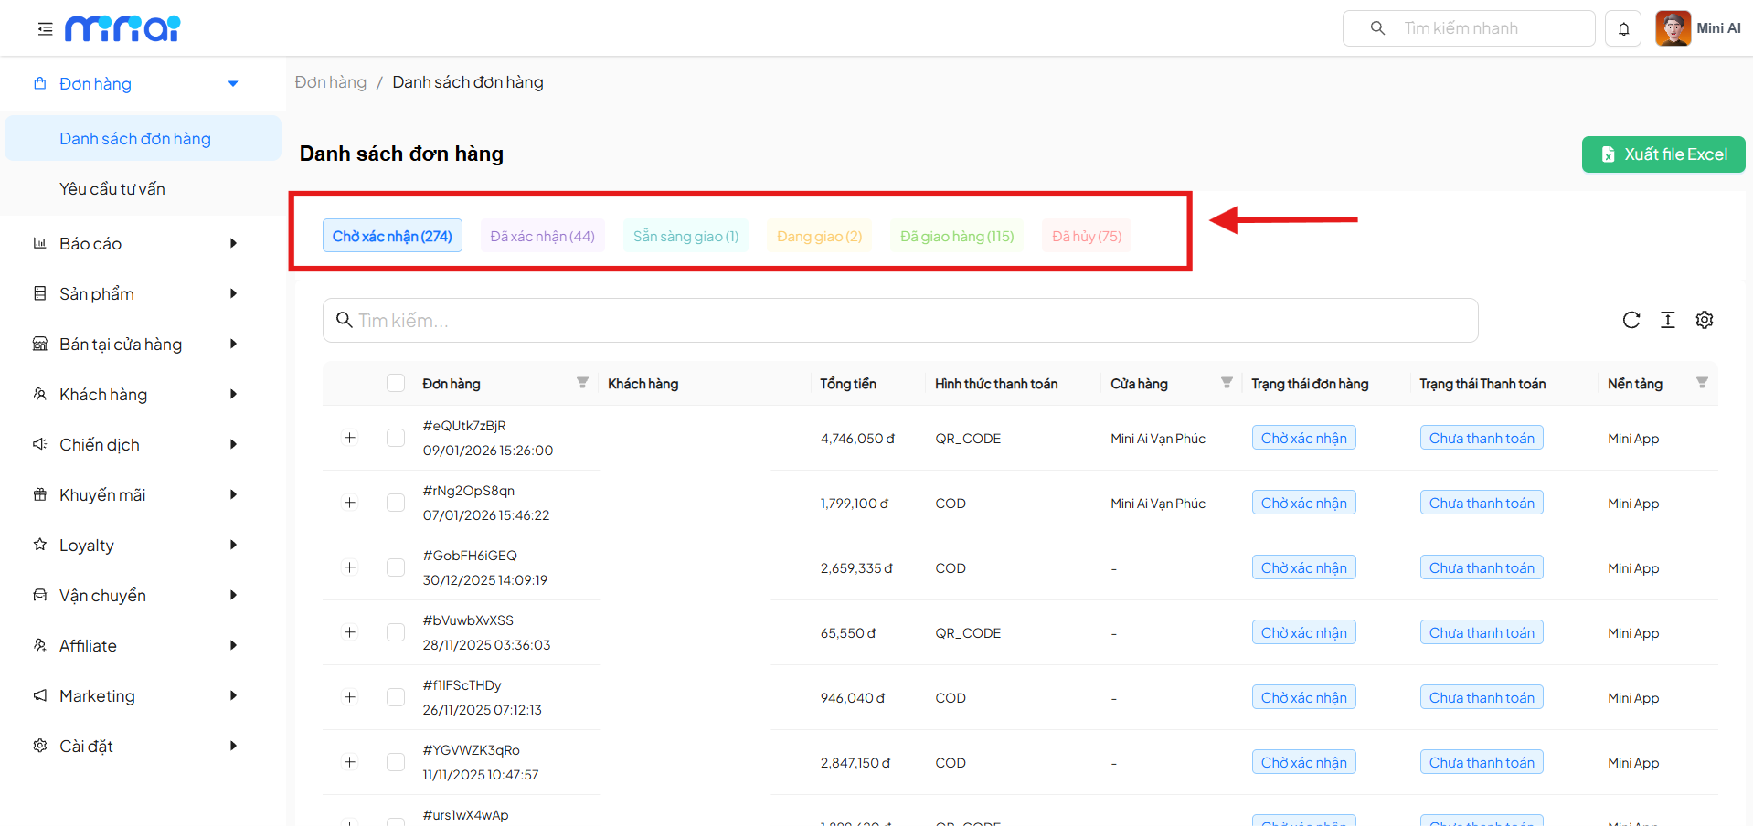Go to Yêu cầu tư vấn page
The image size is (1753, 827).
pos(112,188)
